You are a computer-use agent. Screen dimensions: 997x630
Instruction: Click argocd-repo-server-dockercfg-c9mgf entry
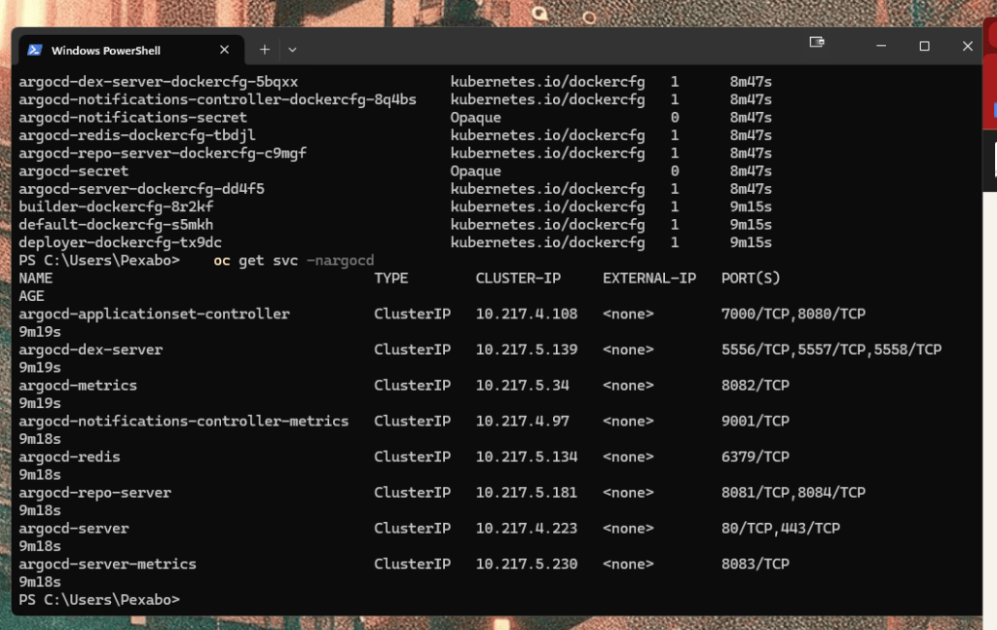[163, 153]
